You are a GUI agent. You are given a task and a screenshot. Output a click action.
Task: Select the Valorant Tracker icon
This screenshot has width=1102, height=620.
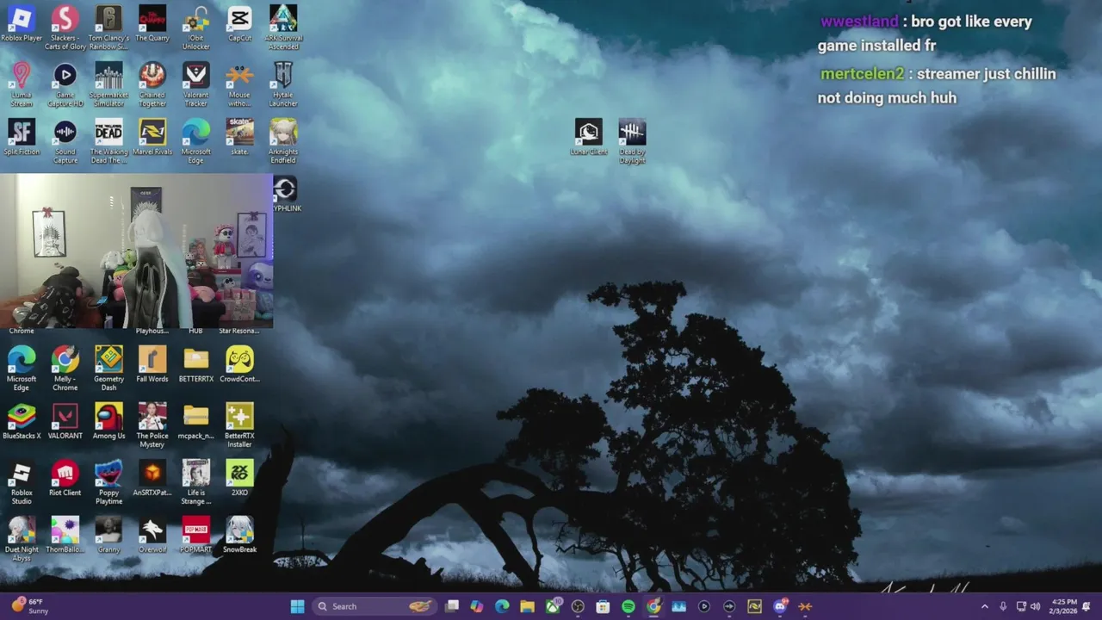click(196, 84)
